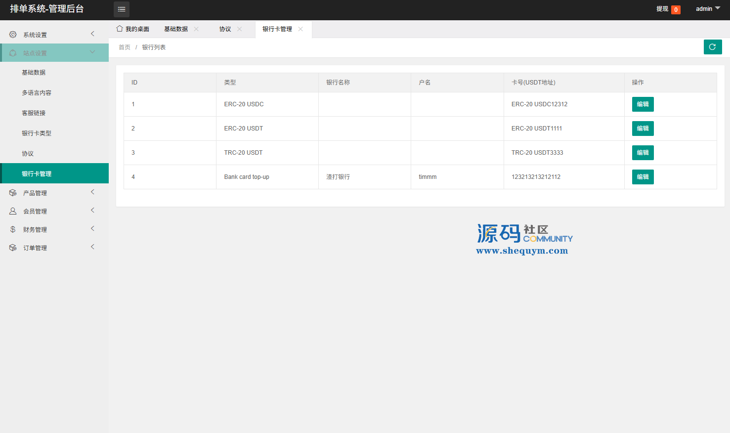Close the 基础数据 tab
730x433 pixels.
pos(196,29)
